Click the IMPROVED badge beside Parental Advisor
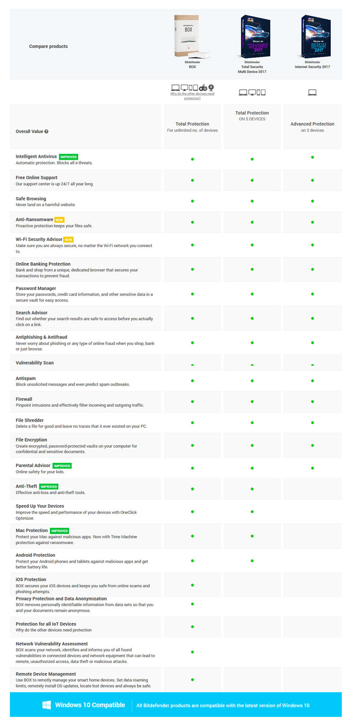Image resolution: width=353 pixels, height=720 pixels. (x=62, y=466)
